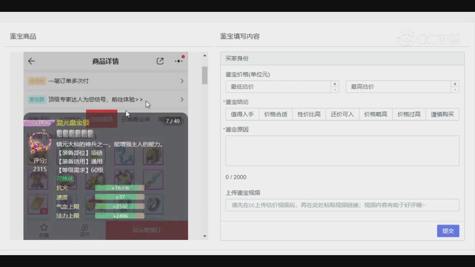Click the 最高估价 input field
This screenshot has width=475, height=267.
[x=398, y=87]
